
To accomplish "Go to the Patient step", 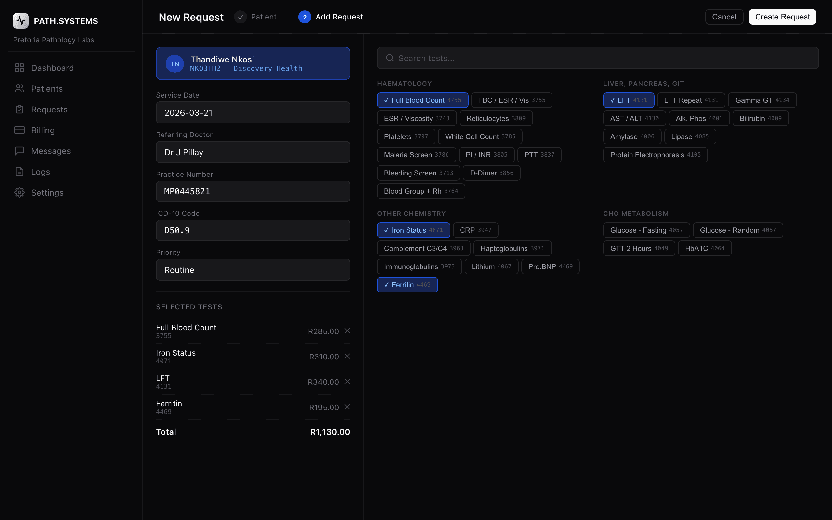I will [255, 17].
